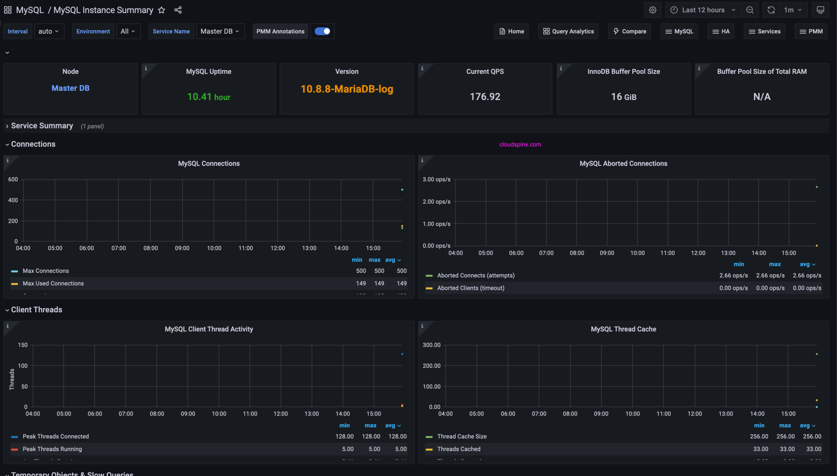Hide the Max Used Connections series
837x476 pixels.
click(x=53, y=283)
